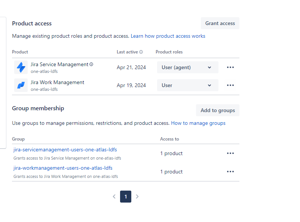Open more actions for Jira Service Management
This screenshot has height=222, width=300.
(230, 67)
